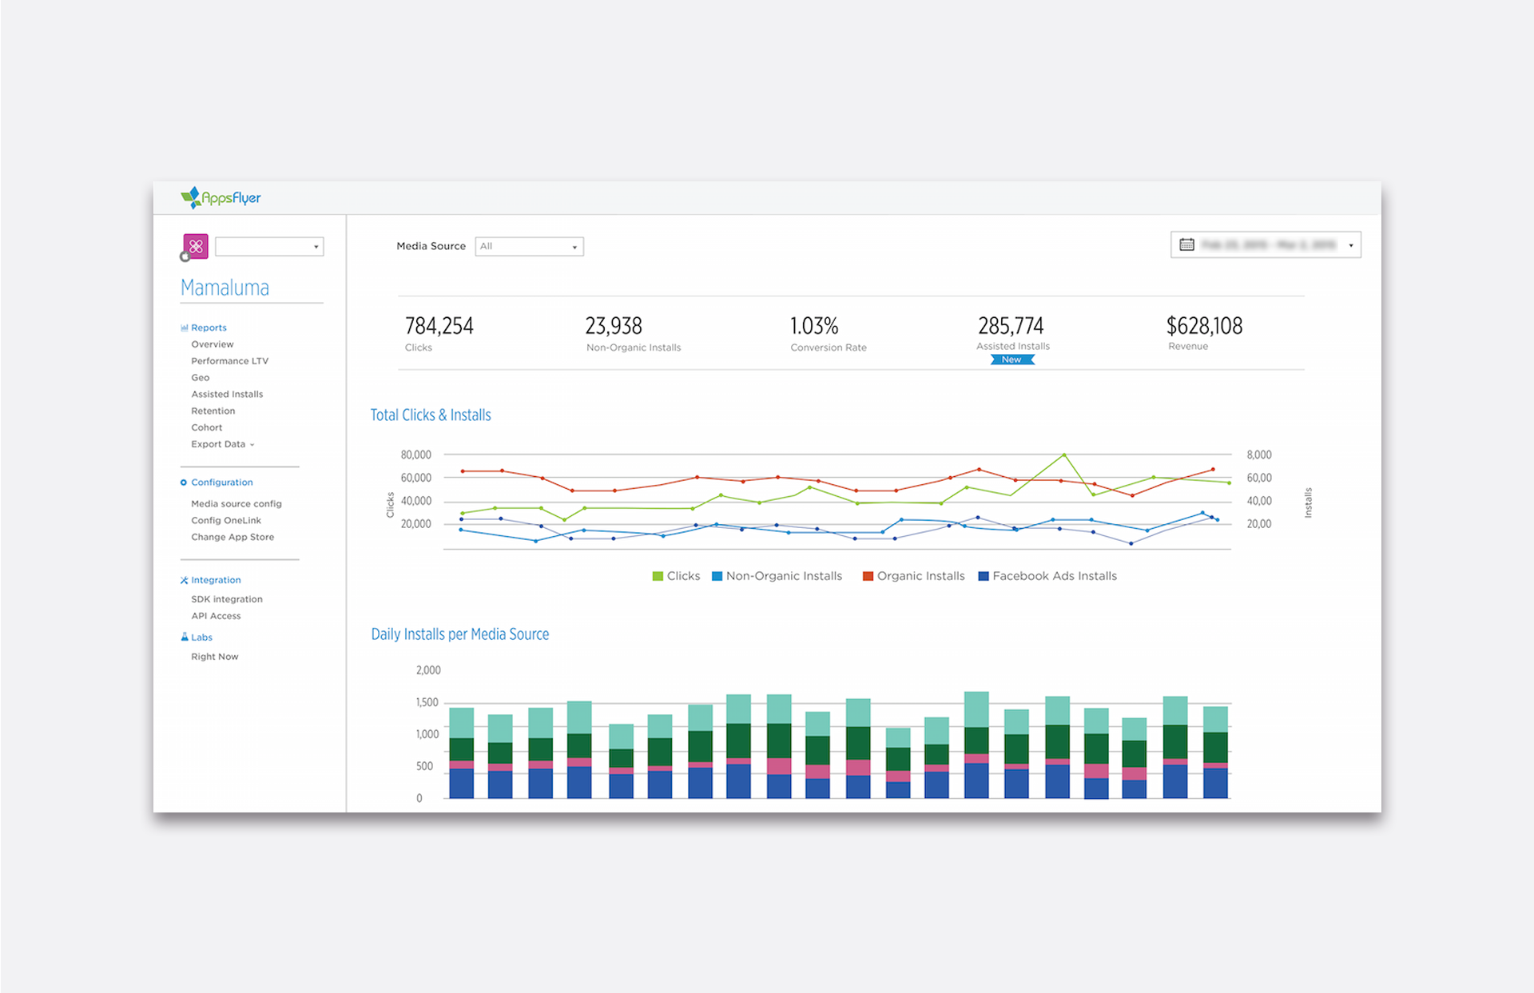Click the Labs flask icon
1534x993 pixels.
185,637
